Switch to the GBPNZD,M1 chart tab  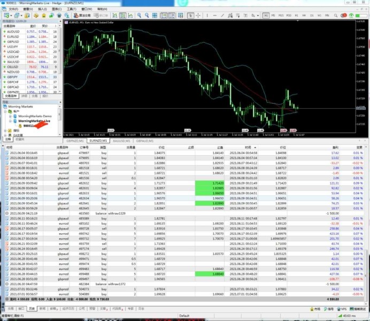click(75, 141)
